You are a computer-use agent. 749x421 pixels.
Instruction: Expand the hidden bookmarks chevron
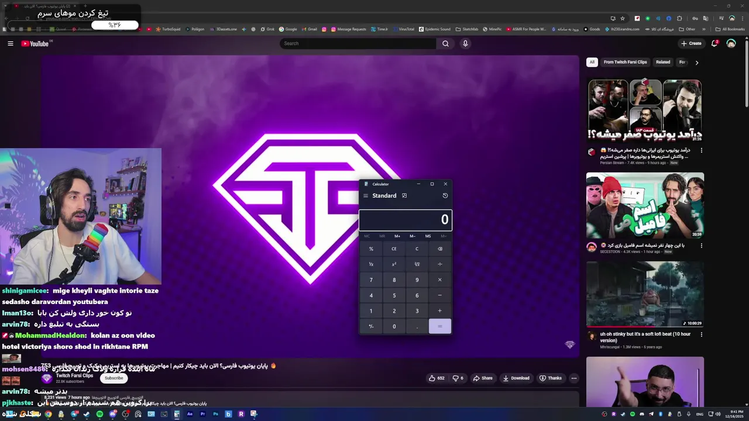705,29
